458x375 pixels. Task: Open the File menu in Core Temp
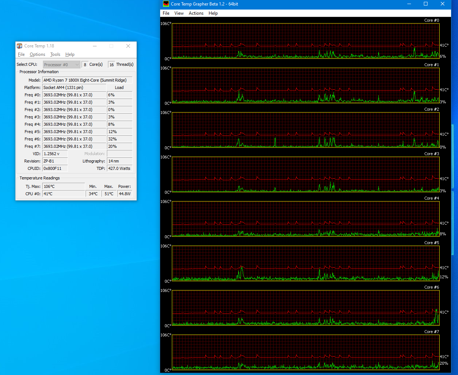coord(21,54)
